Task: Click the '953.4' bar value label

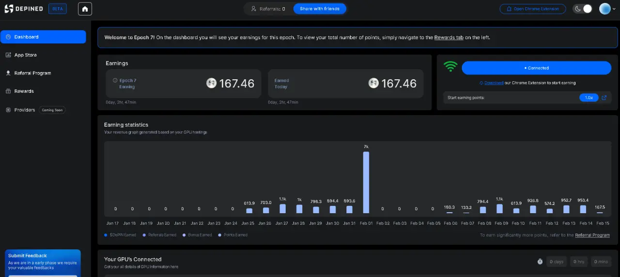Action: [x=583, y=200]
